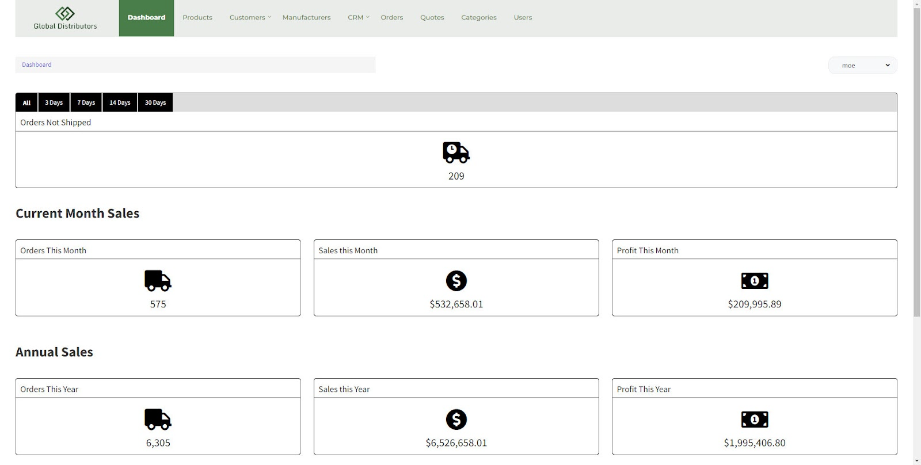The width and height of the screenshot is (921, 465).
Task: Open the moe user dropdown
Action: point(862,65)
